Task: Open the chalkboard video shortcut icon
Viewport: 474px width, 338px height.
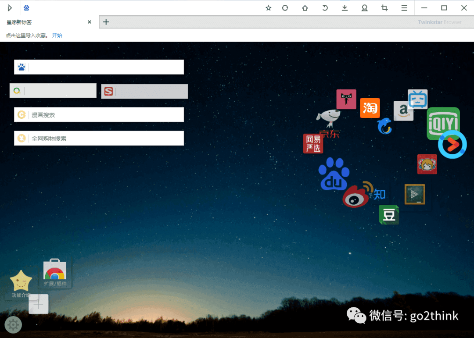Action: click(415, 194)
